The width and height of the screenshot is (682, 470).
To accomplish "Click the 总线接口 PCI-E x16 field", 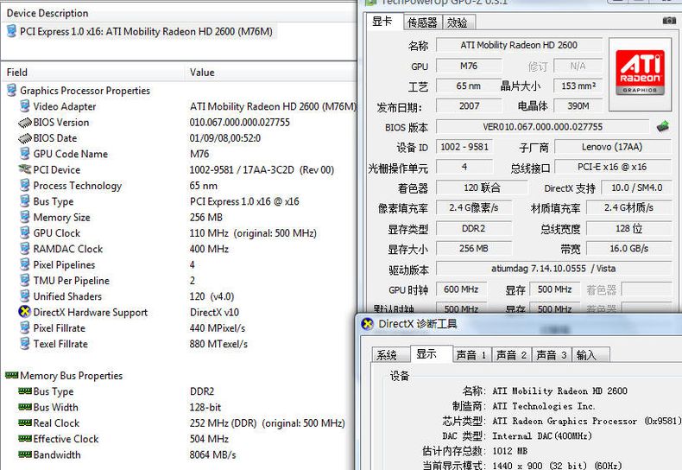I will pos(612,167).
